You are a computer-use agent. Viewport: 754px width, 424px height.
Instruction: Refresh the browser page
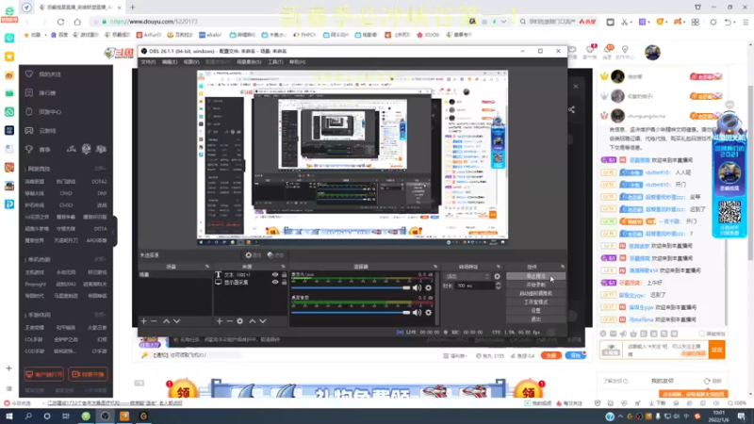[x=60, y=22]
